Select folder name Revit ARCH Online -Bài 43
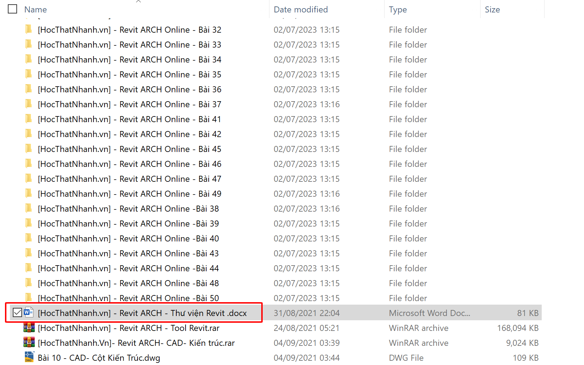Image resolution: width=584 pixels, height=365 pixels. pos(128,254)
